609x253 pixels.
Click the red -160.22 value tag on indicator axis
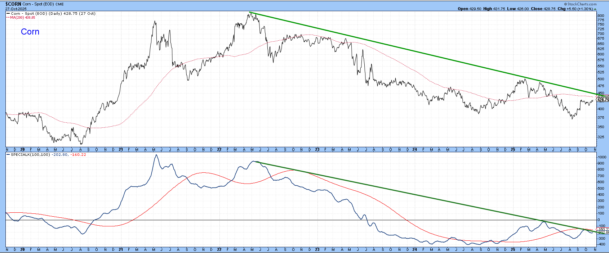(x=603, y=229)
